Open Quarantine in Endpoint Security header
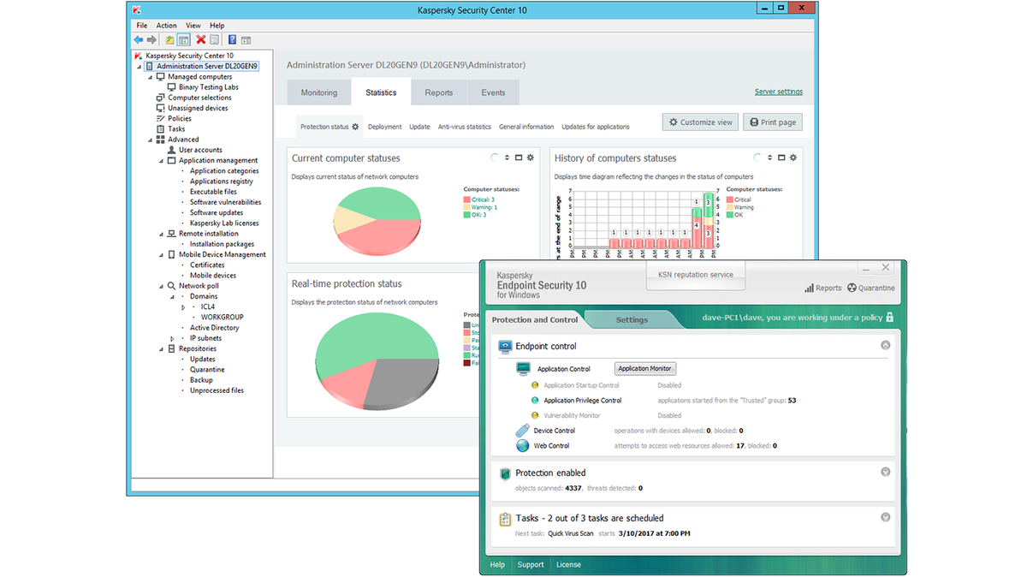The height and width of the screenshot is (577, 1027). (x=871, y=288)
